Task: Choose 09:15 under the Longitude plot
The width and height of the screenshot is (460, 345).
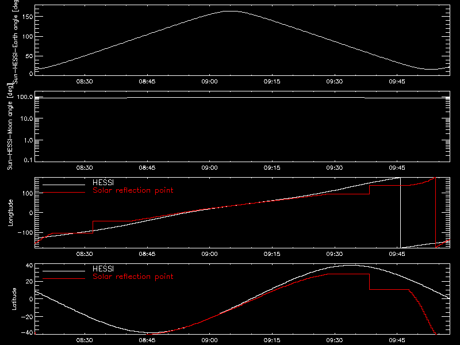Action: [272, 254]
